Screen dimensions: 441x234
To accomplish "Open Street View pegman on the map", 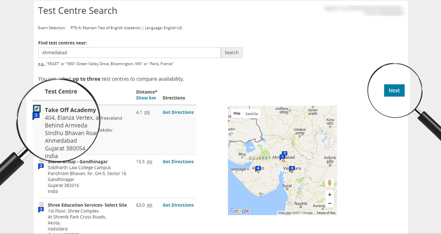I will click(x=330, y=183).
